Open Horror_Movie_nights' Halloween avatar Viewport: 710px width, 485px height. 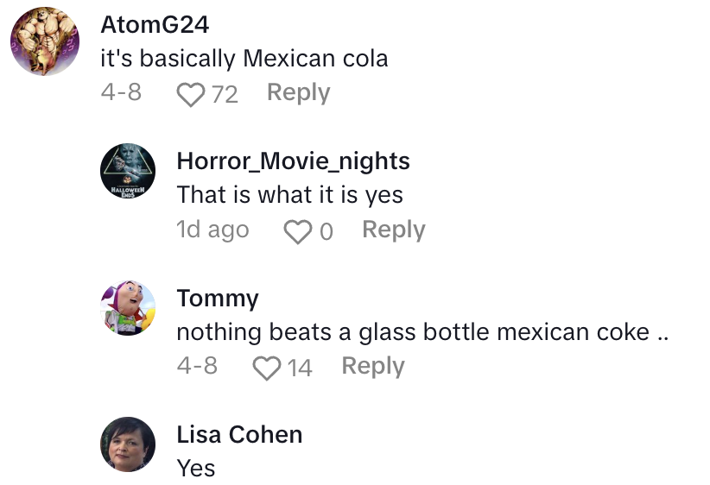pyautogui.click(x=128, y=172)
